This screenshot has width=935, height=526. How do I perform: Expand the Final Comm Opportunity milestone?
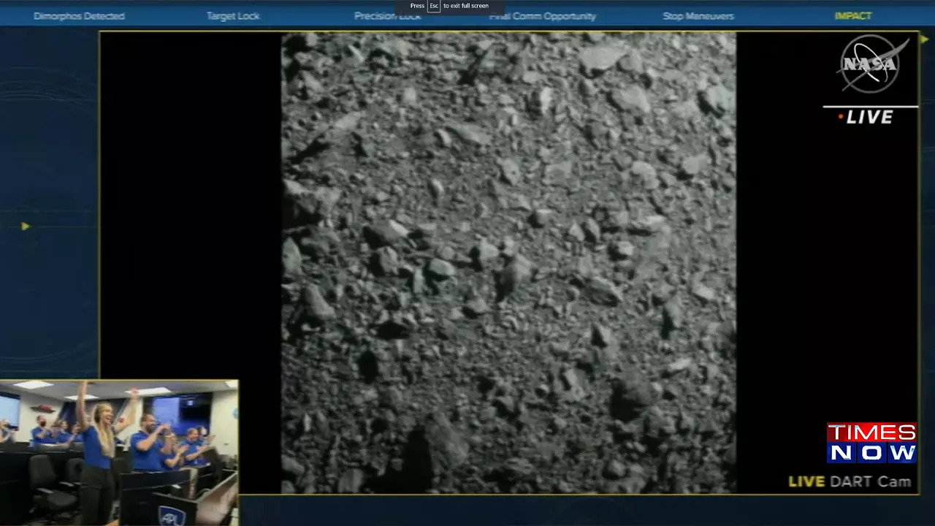click(x=543, y=15)
